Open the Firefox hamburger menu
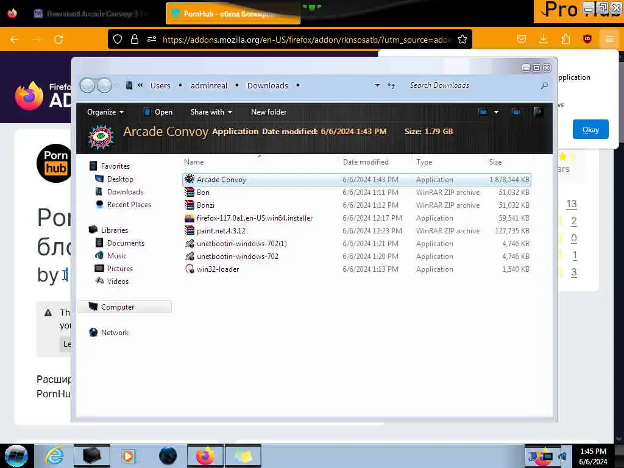This screenshot has height=468, width=624. click(609, 39)
